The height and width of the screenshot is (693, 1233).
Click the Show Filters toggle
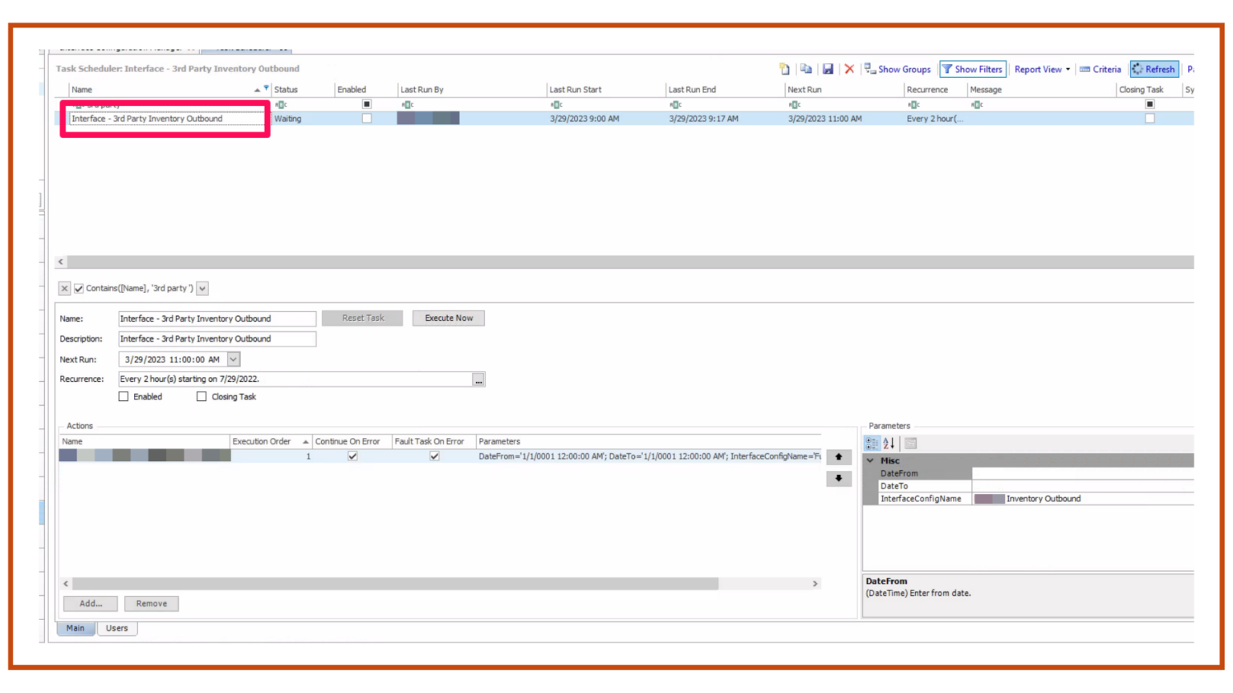point(972,69)
